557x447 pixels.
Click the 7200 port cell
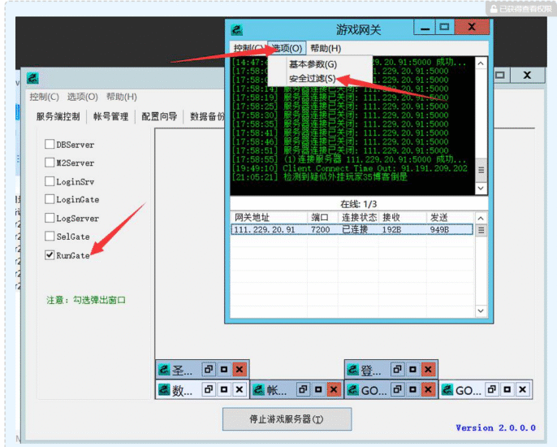coord(320,230)
